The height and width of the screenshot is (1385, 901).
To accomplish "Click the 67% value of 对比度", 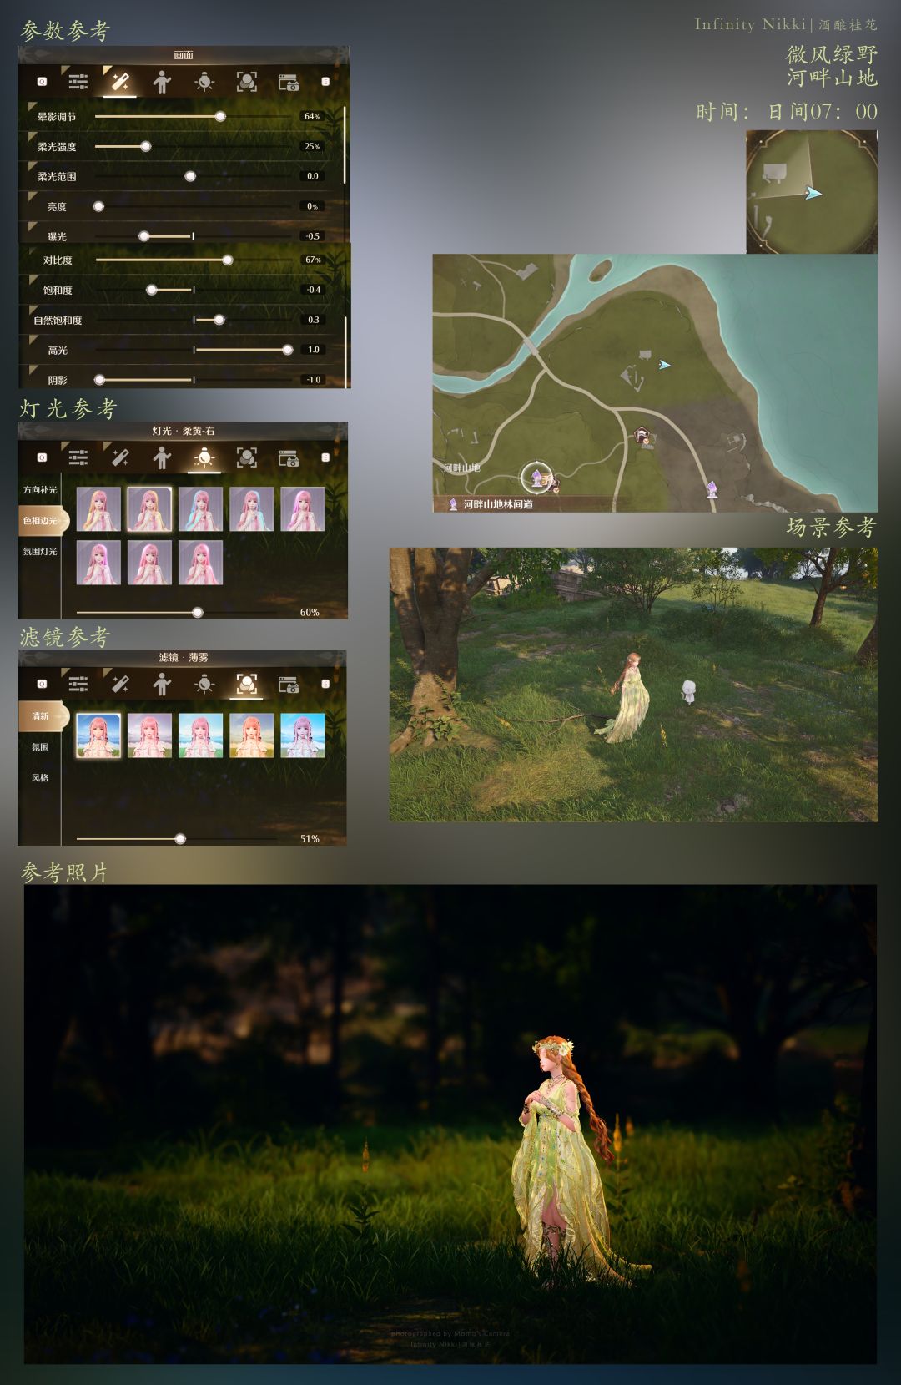I will pos(312,260).
